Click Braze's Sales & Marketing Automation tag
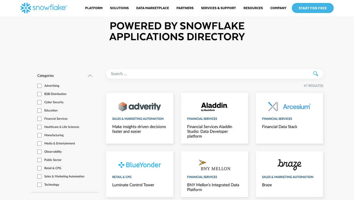Screen dimensions: 354x200 click(288, 177)
